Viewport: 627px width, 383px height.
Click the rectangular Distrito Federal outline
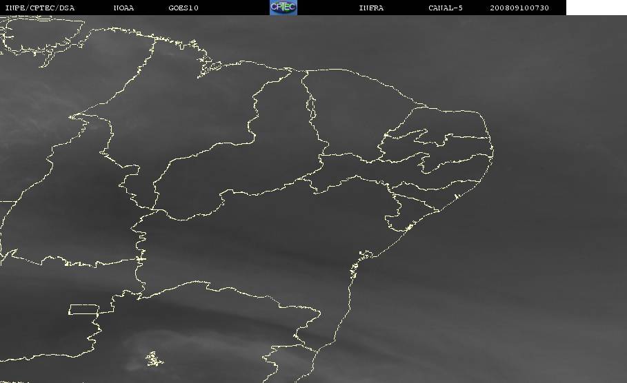84,309
